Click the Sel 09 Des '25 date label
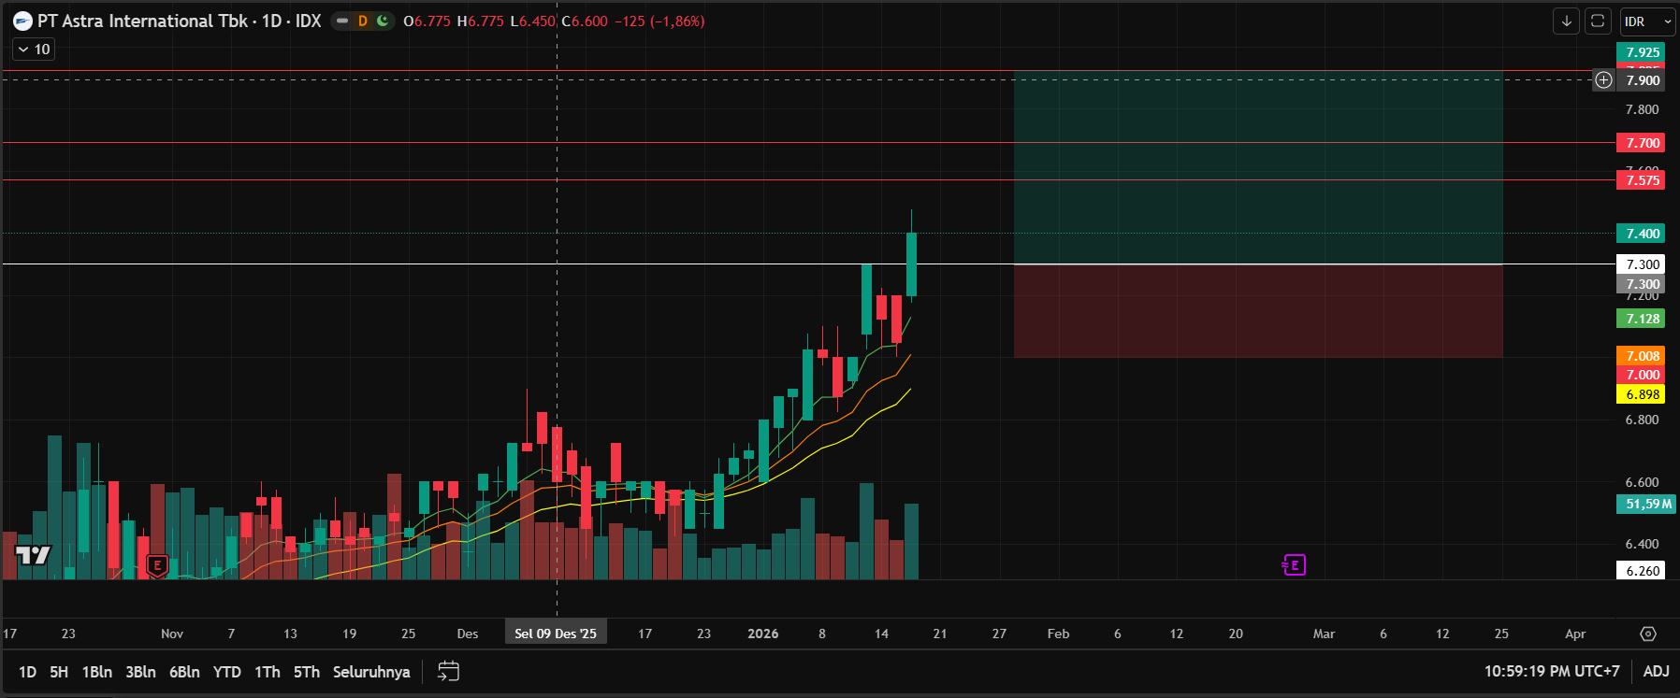This screenshot has width=1680, height=698. point(556,634)
